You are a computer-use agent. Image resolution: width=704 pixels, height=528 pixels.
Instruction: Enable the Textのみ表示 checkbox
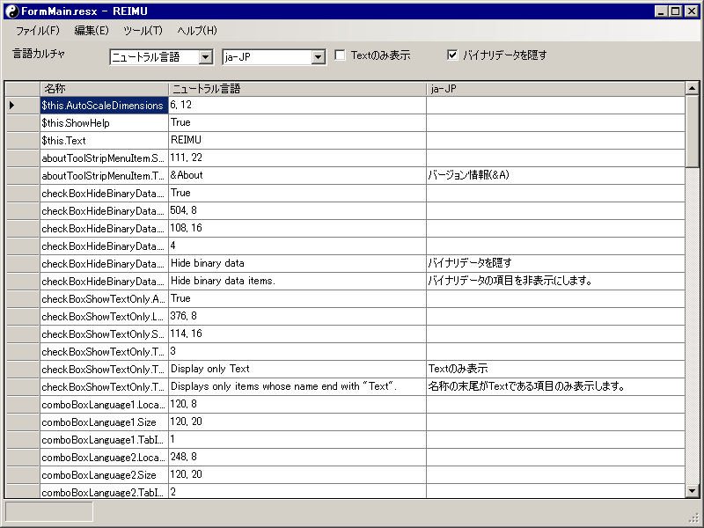(x=341, y=55)
